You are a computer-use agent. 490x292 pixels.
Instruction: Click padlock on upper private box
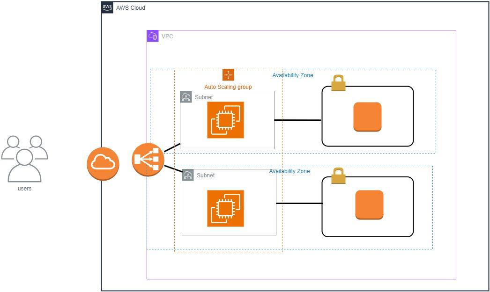338,83
